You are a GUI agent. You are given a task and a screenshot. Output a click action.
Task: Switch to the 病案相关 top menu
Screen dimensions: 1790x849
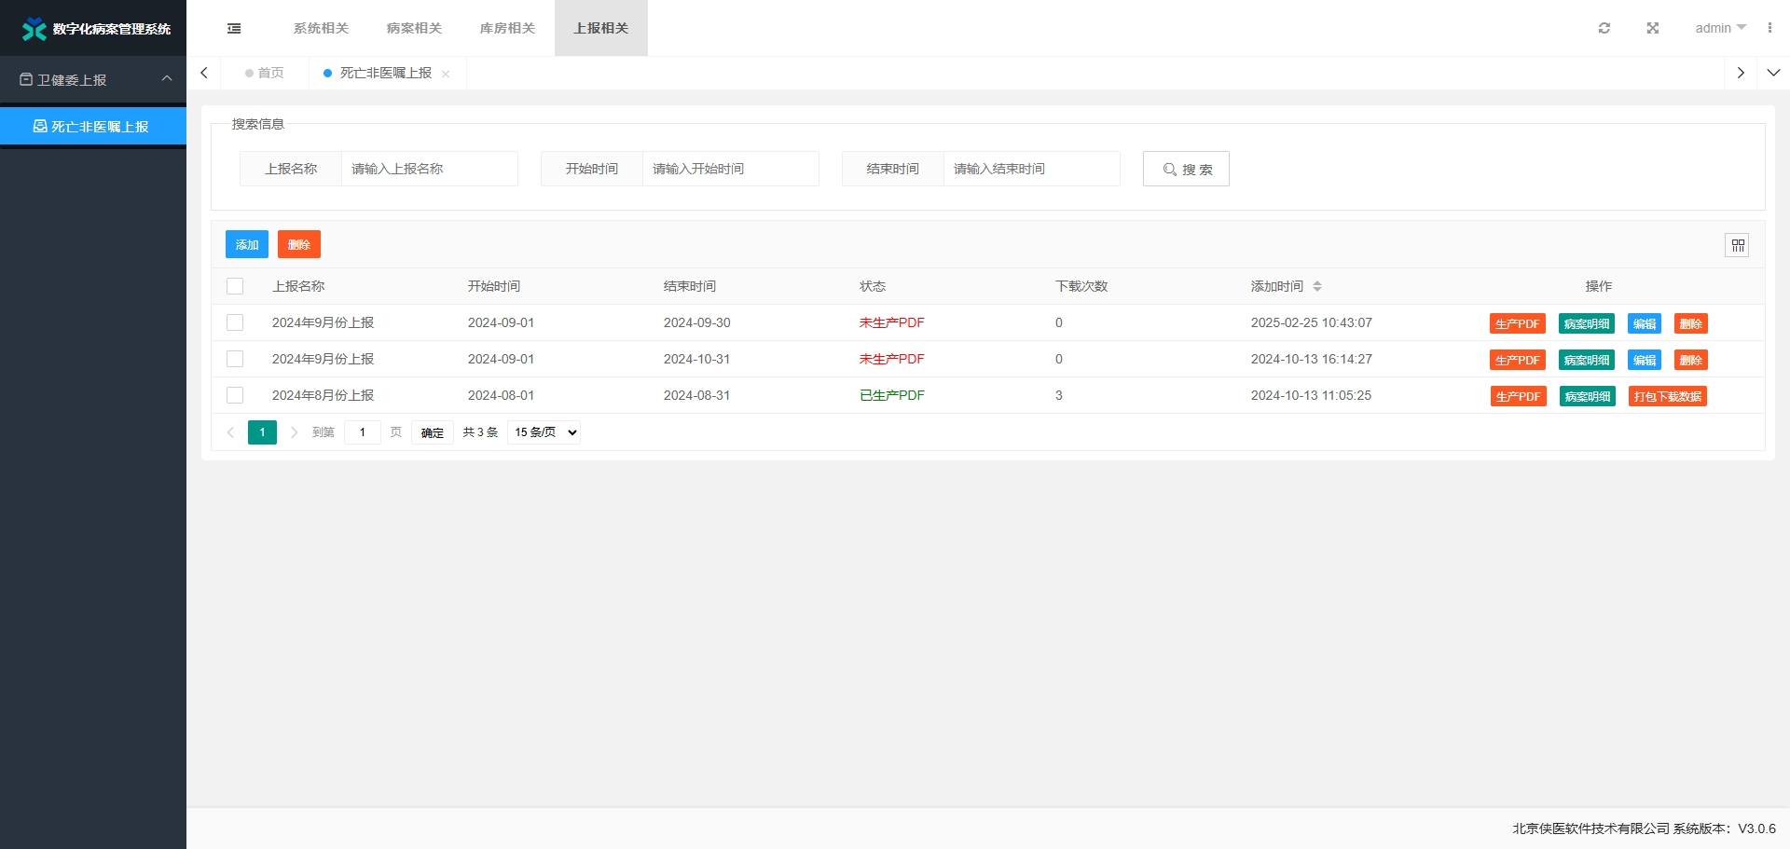tap(414, 29)
